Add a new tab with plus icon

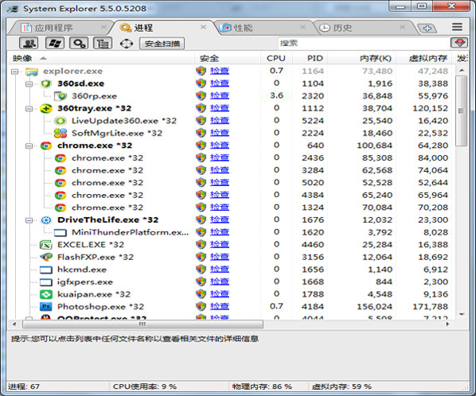(x=427, y=29)
